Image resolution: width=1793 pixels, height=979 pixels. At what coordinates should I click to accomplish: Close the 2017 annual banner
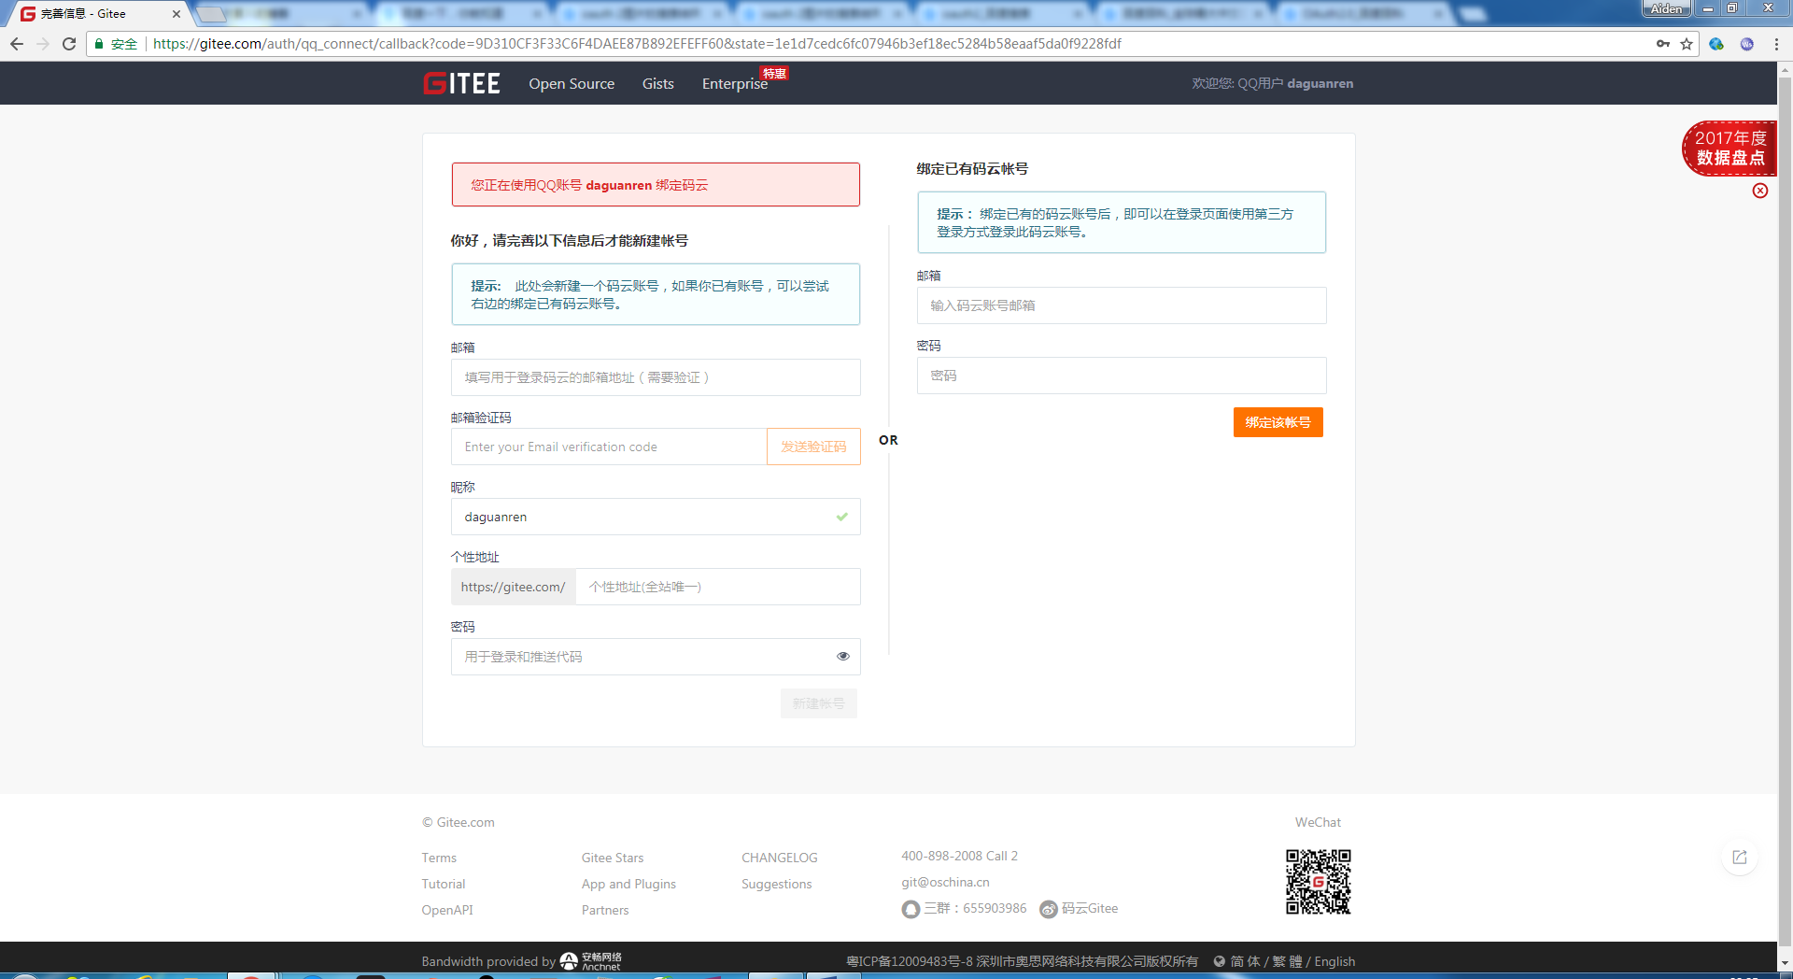tap(1760, 191)
